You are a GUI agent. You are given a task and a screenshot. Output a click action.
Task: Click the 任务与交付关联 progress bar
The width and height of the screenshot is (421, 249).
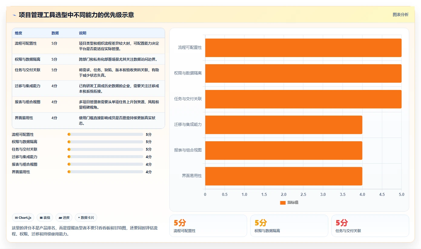tap(105, 149)
